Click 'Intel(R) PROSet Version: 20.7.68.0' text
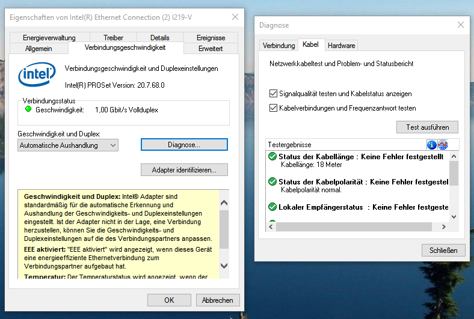Viewport: 474px width, 319px height. (x=114, y=85)
